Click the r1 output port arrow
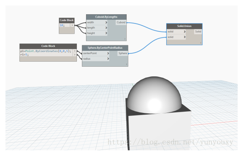Screen dimensions: 241x152 [x=75, y=55]
